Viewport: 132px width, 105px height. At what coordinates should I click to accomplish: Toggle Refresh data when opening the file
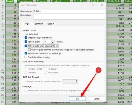(26, 46)
